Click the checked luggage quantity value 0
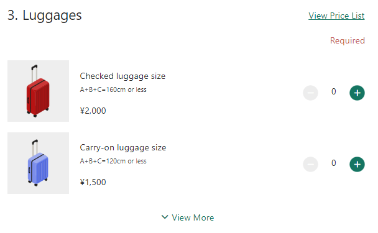The height and width of the screenshot is (233, 378). (x=334, y=91)
